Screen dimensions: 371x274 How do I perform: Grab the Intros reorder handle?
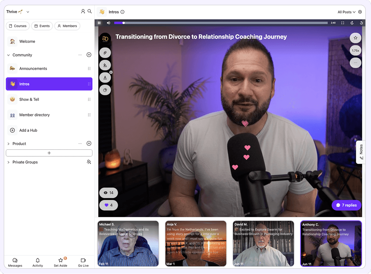coord(89,84)
